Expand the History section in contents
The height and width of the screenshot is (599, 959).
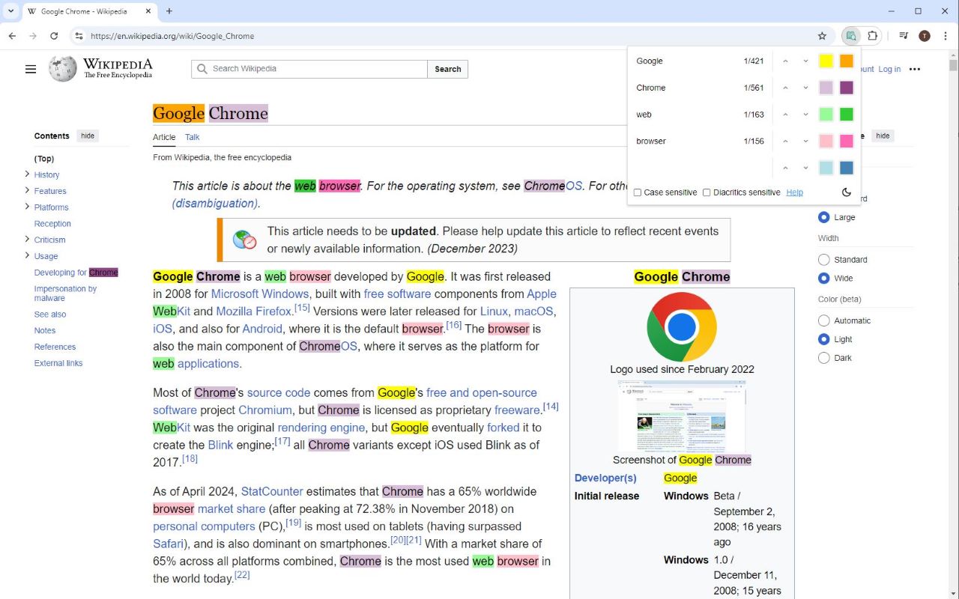tap(28, 174)
